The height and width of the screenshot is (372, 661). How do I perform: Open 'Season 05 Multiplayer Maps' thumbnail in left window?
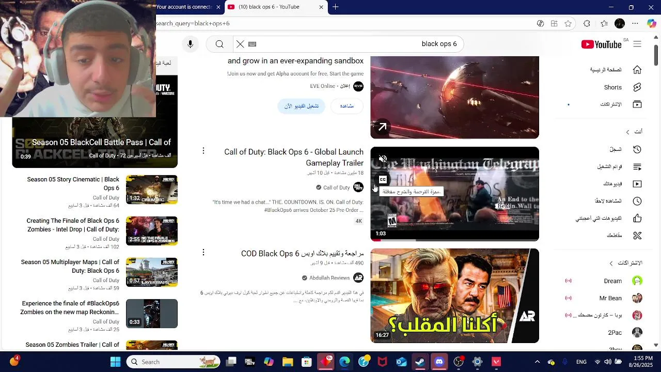(152, 272)
